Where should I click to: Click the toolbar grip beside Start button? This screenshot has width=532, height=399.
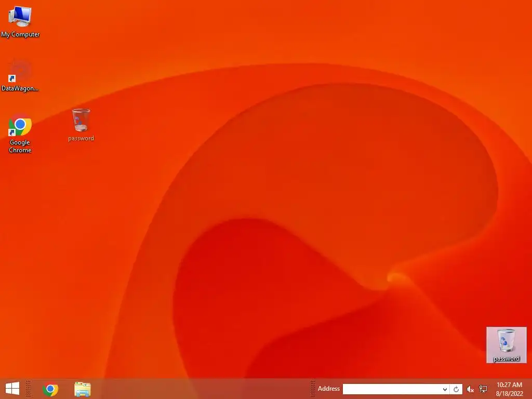tap(28, 389)
